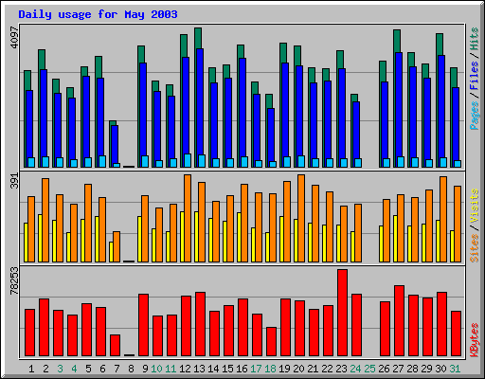Click green weekend day label 10
The image size is (485, 379).
click(x=156, y=369)
